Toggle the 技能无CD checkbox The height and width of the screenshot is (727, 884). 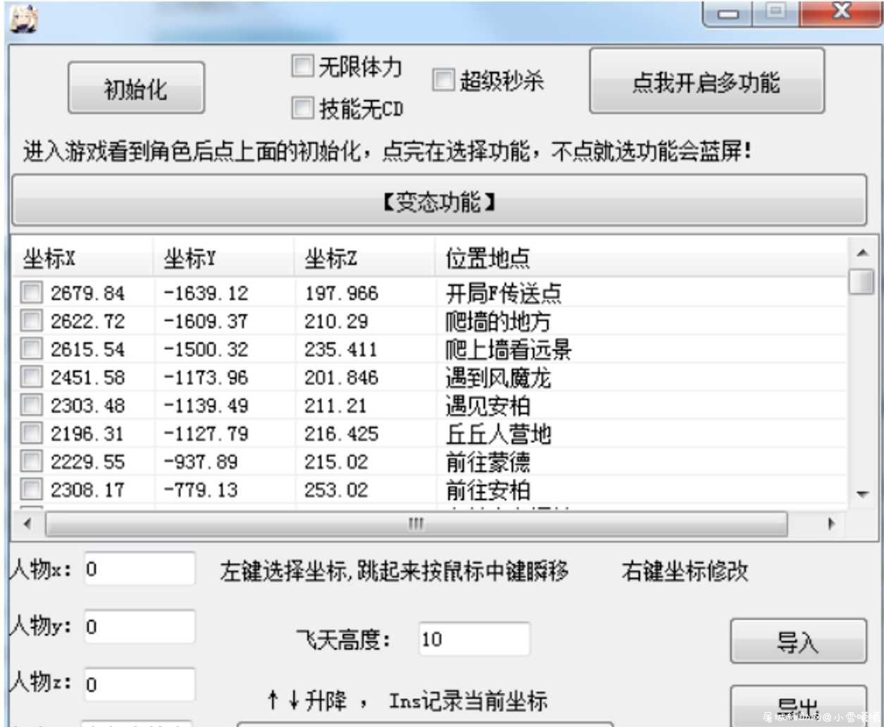click(x=302, y=108)
